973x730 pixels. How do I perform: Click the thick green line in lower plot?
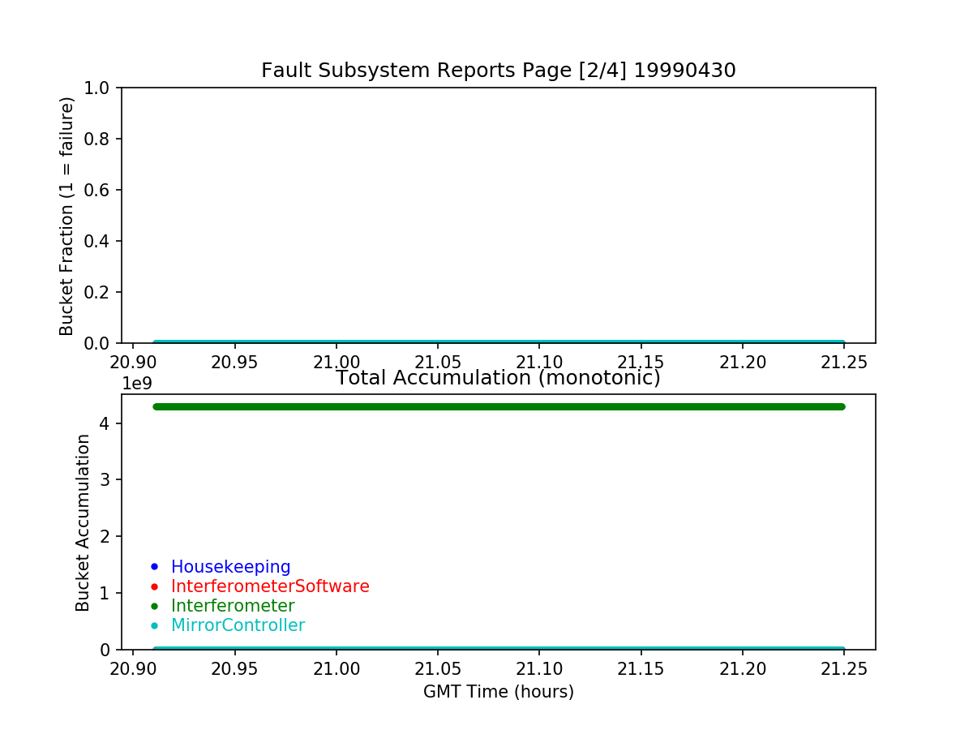pyautogui.click(x=498, y=406)
